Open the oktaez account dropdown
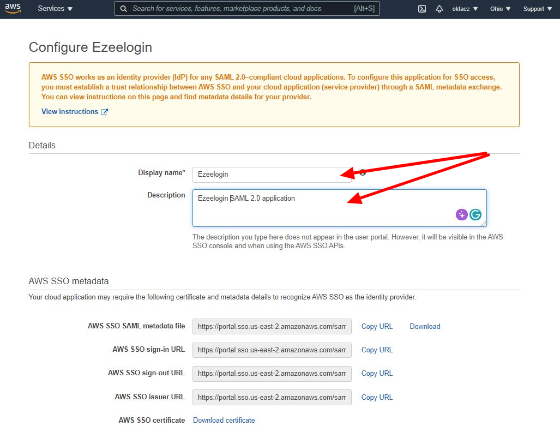 point(465,9)
